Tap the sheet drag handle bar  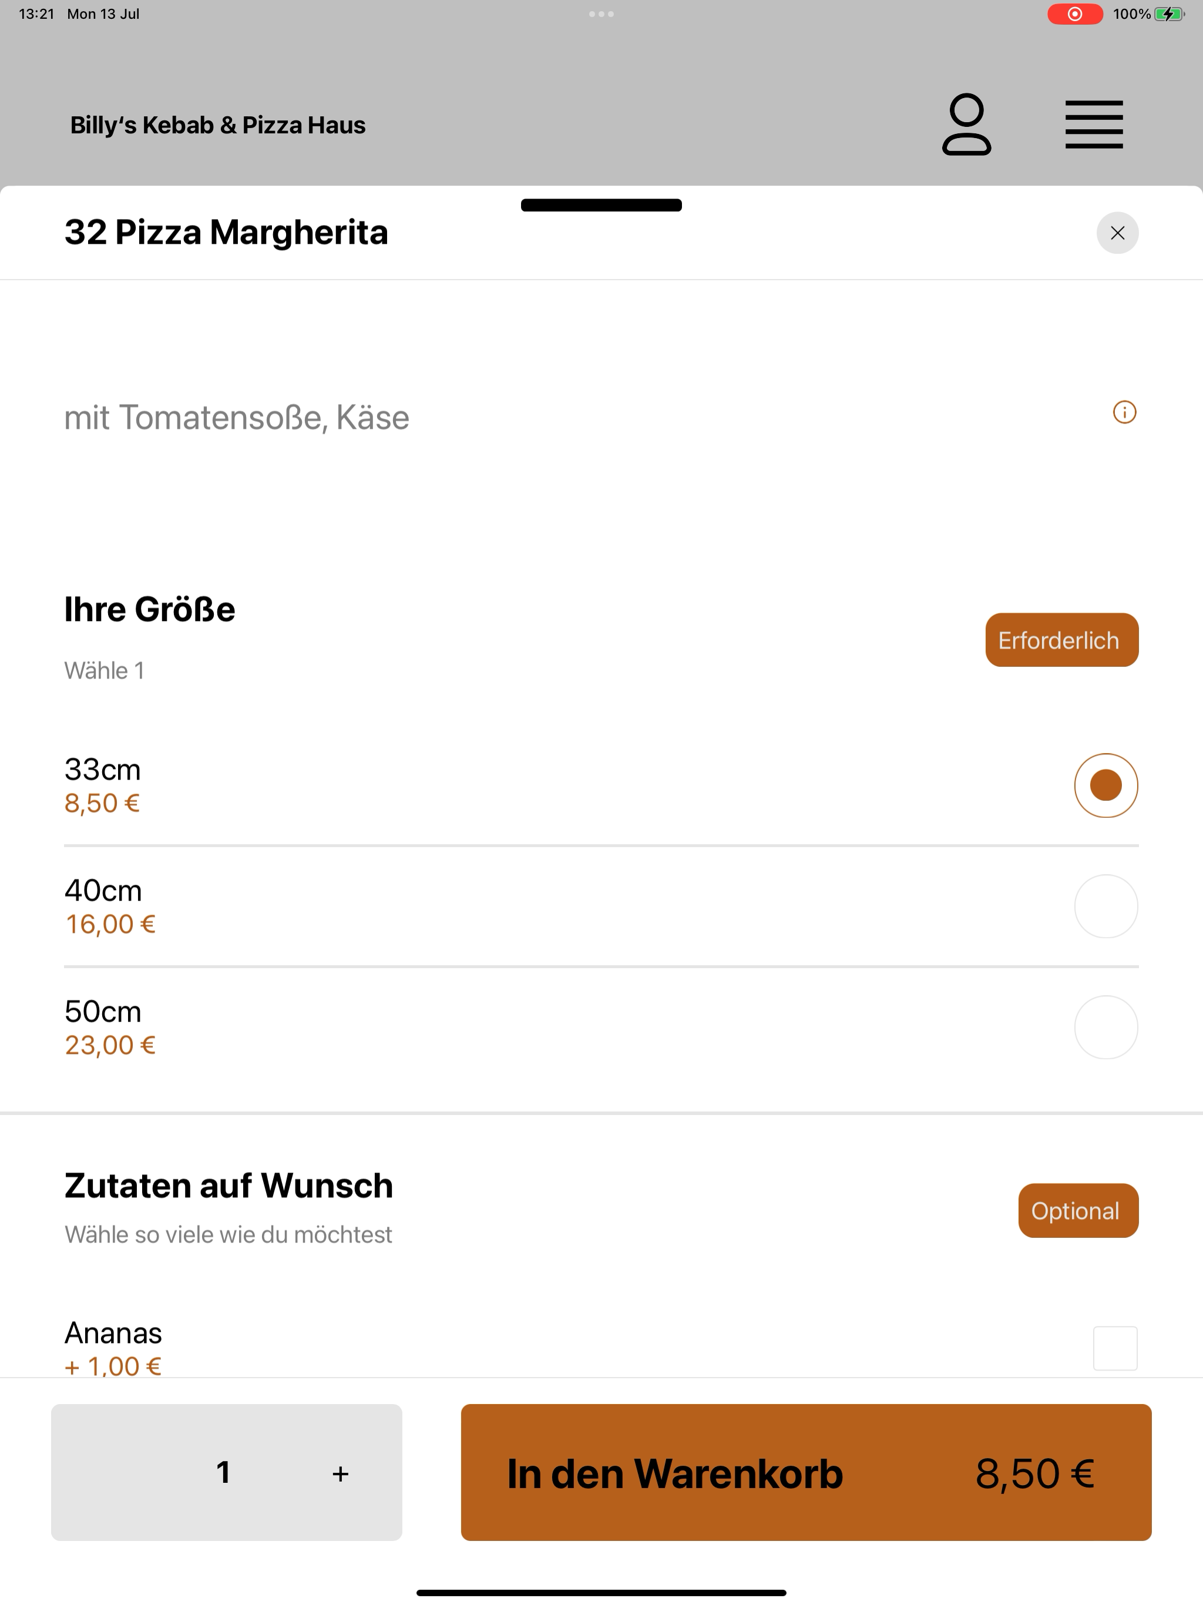pyautogui.click(x=601, y=206)
